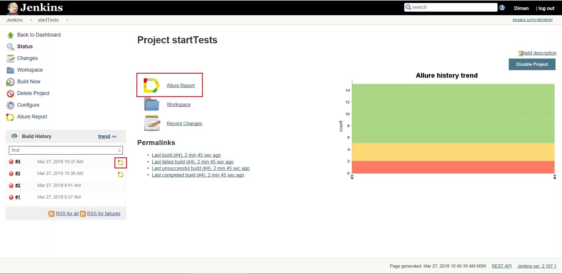This screenshot has height=274, width=562.
Task: Open build #4 link in history
Action: 18,161
